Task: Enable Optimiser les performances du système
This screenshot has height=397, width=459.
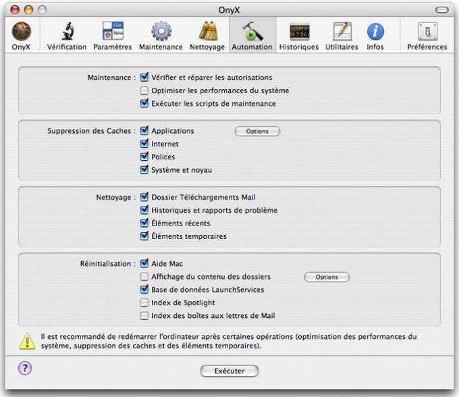Action: tap(144, 90)
